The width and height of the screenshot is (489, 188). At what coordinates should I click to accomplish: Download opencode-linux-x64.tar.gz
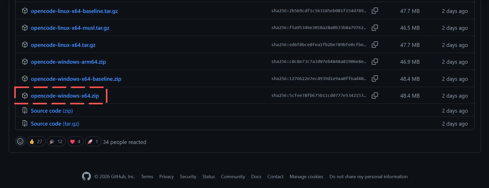63,45
